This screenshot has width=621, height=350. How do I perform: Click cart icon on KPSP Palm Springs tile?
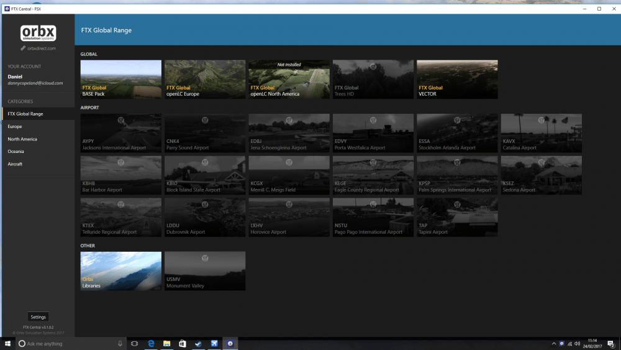click(x=457, y=162)
